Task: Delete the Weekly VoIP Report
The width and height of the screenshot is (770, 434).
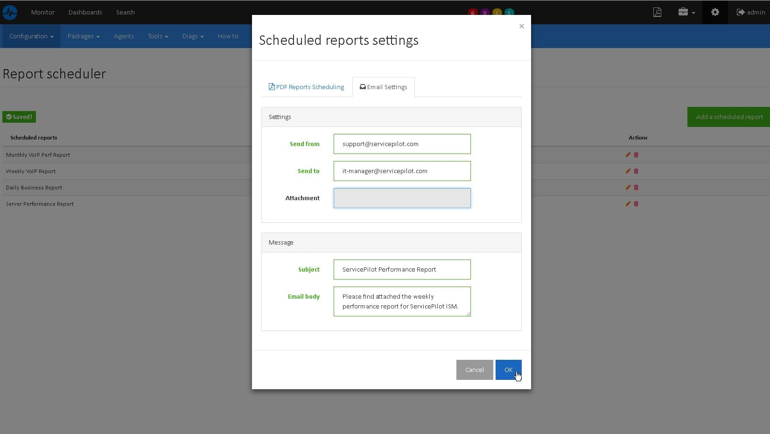Action: click(636, 171)
